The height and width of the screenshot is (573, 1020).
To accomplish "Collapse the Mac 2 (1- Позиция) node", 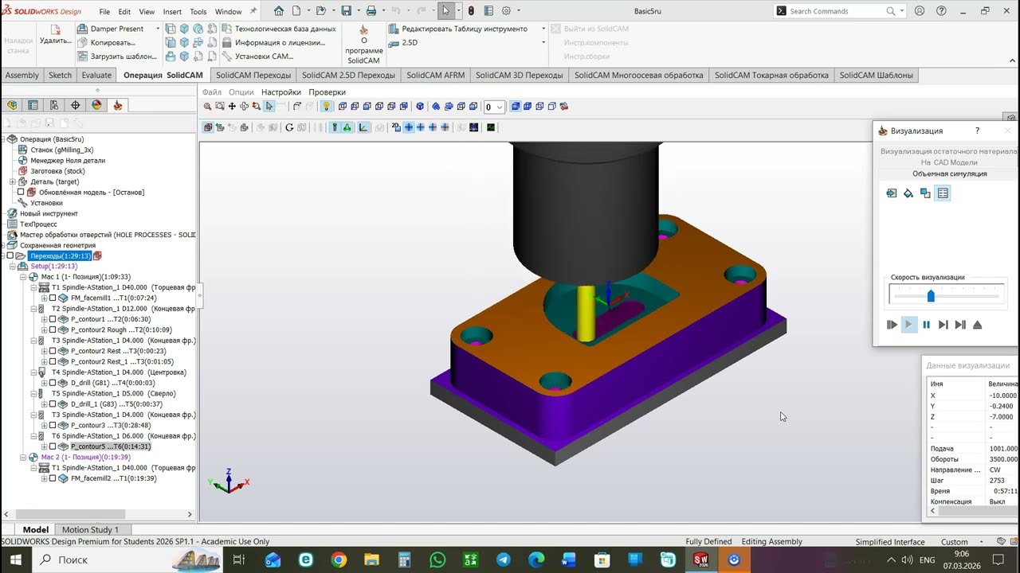I will tap(23, 458).
